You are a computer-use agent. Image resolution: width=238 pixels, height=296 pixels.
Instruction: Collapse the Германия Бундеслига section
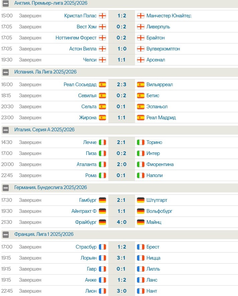point(5,187)
